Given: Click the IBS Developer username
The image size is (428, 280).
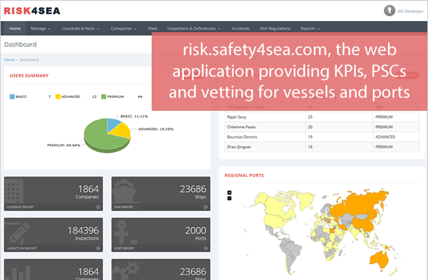Looking at the screenshot, I should pos(410,11).
